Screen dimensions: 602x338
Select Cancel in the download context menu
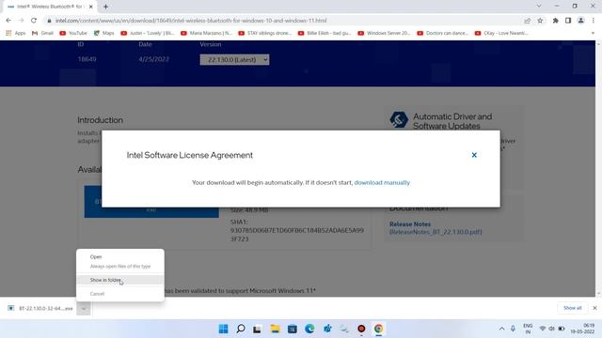(x=120, y=294)
